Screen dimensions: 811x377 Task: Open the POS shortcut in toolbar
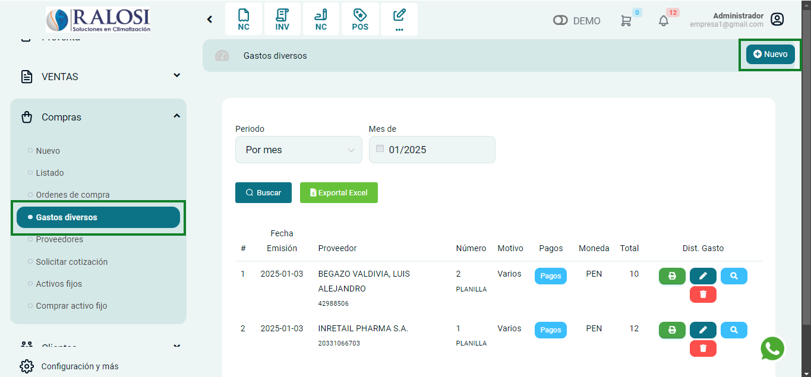360,20
